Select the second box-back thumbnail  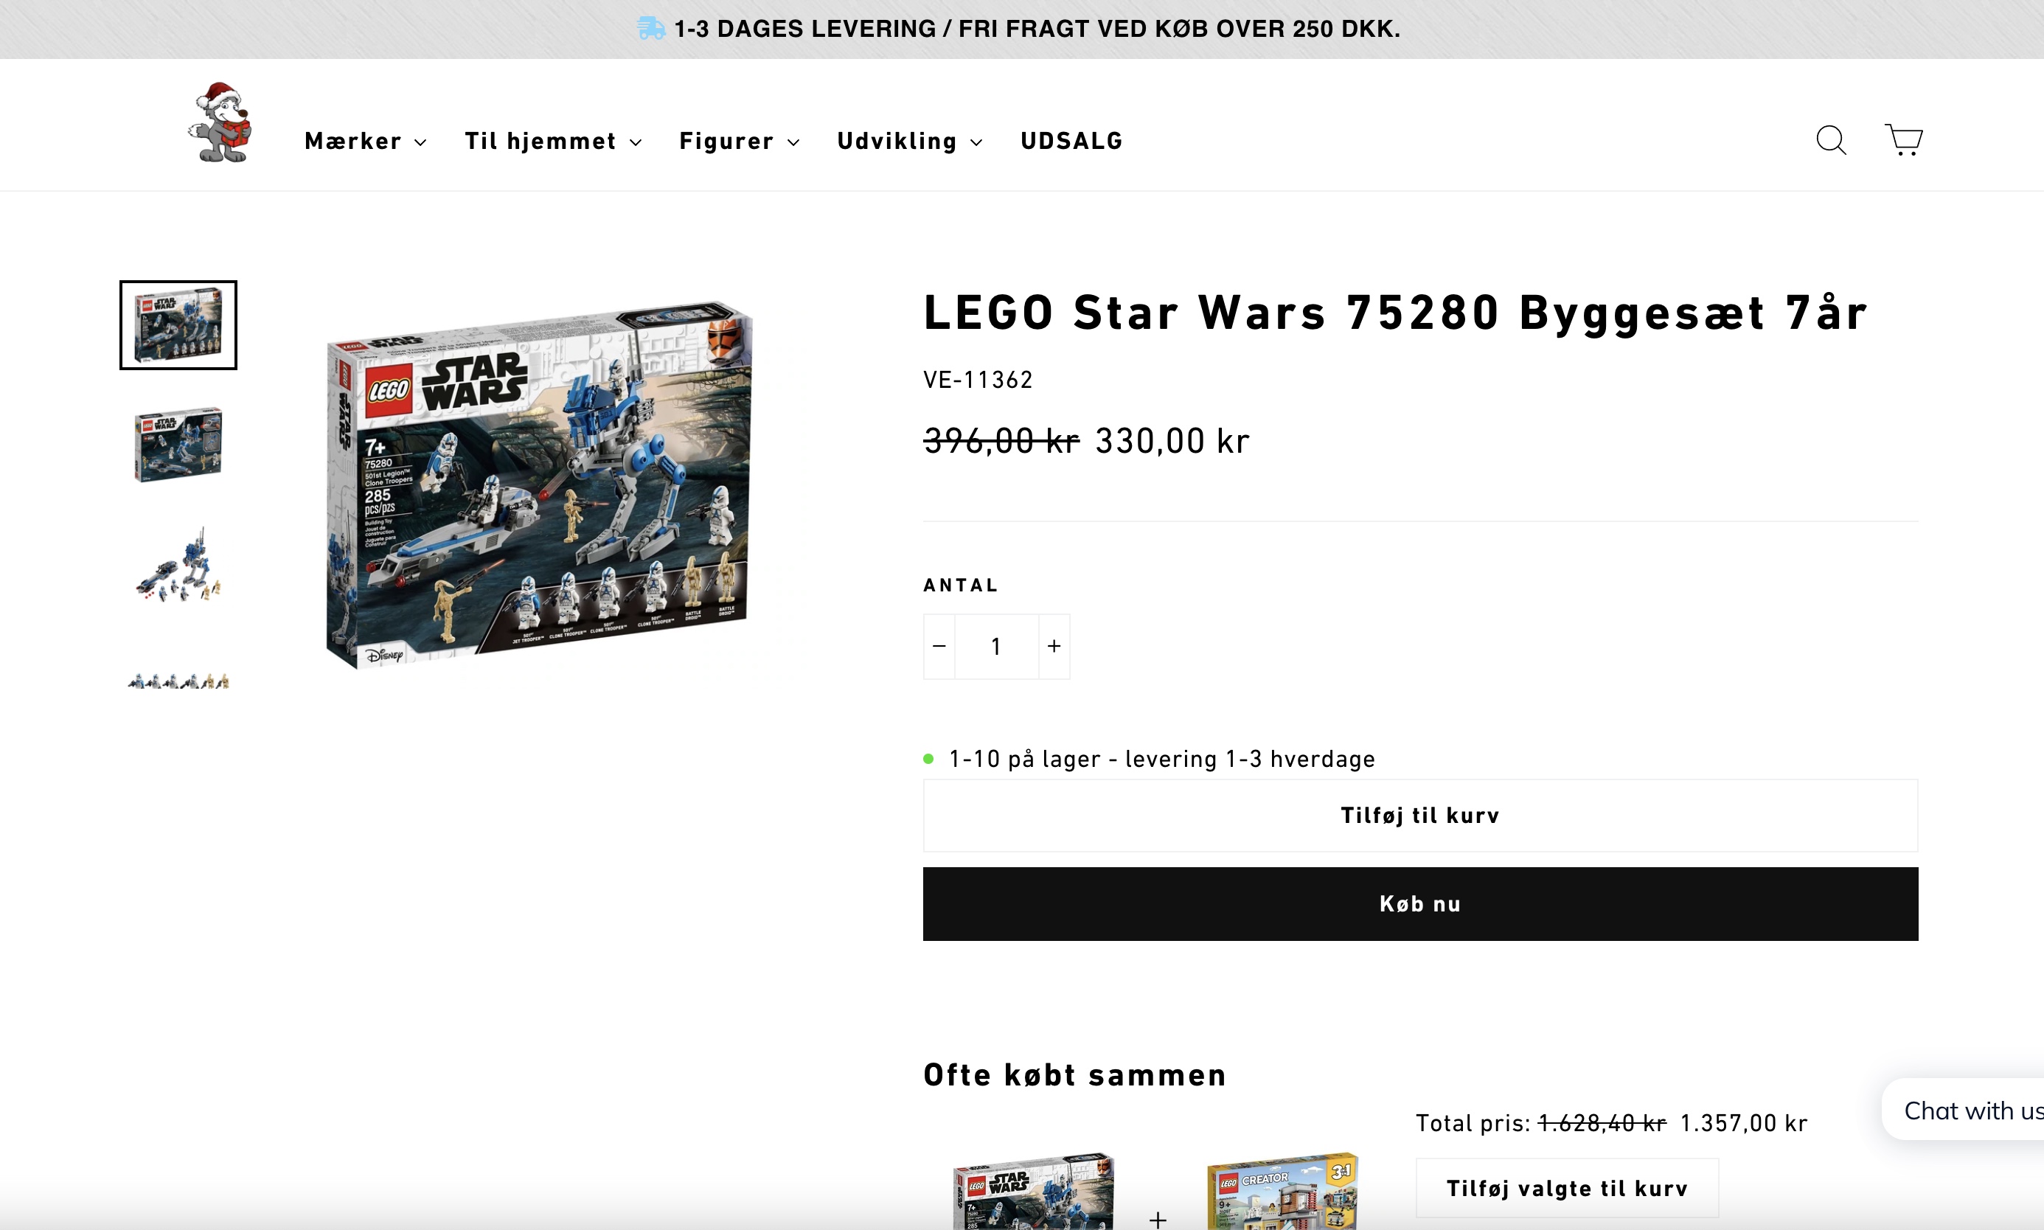[x=178, y=443]
